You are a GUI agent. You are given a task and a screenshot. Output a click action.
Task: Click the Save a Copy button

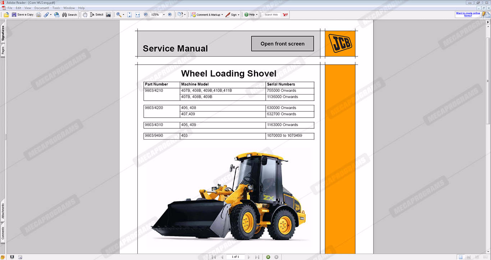[x=23, y=15]
